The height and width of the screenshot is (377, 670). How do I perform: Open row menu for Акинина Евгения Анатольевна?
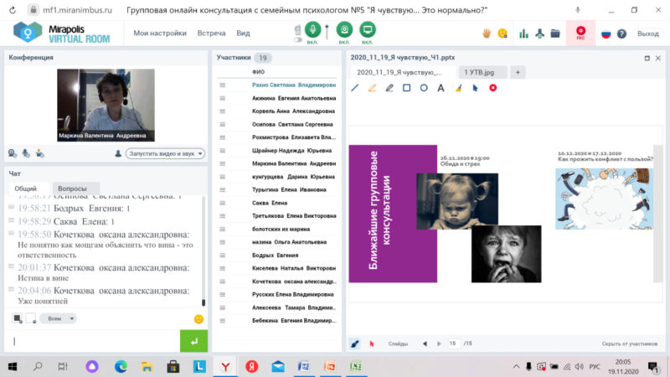click(x=222, y=98)
